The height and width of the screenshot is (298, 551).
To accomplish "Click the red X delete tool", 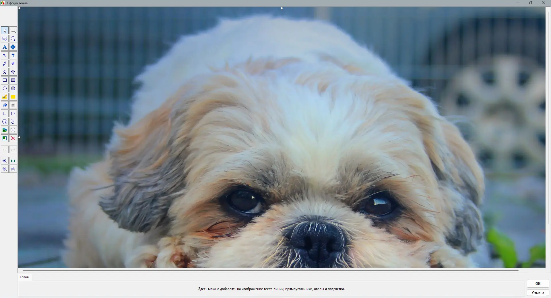I will coord(13,138).
